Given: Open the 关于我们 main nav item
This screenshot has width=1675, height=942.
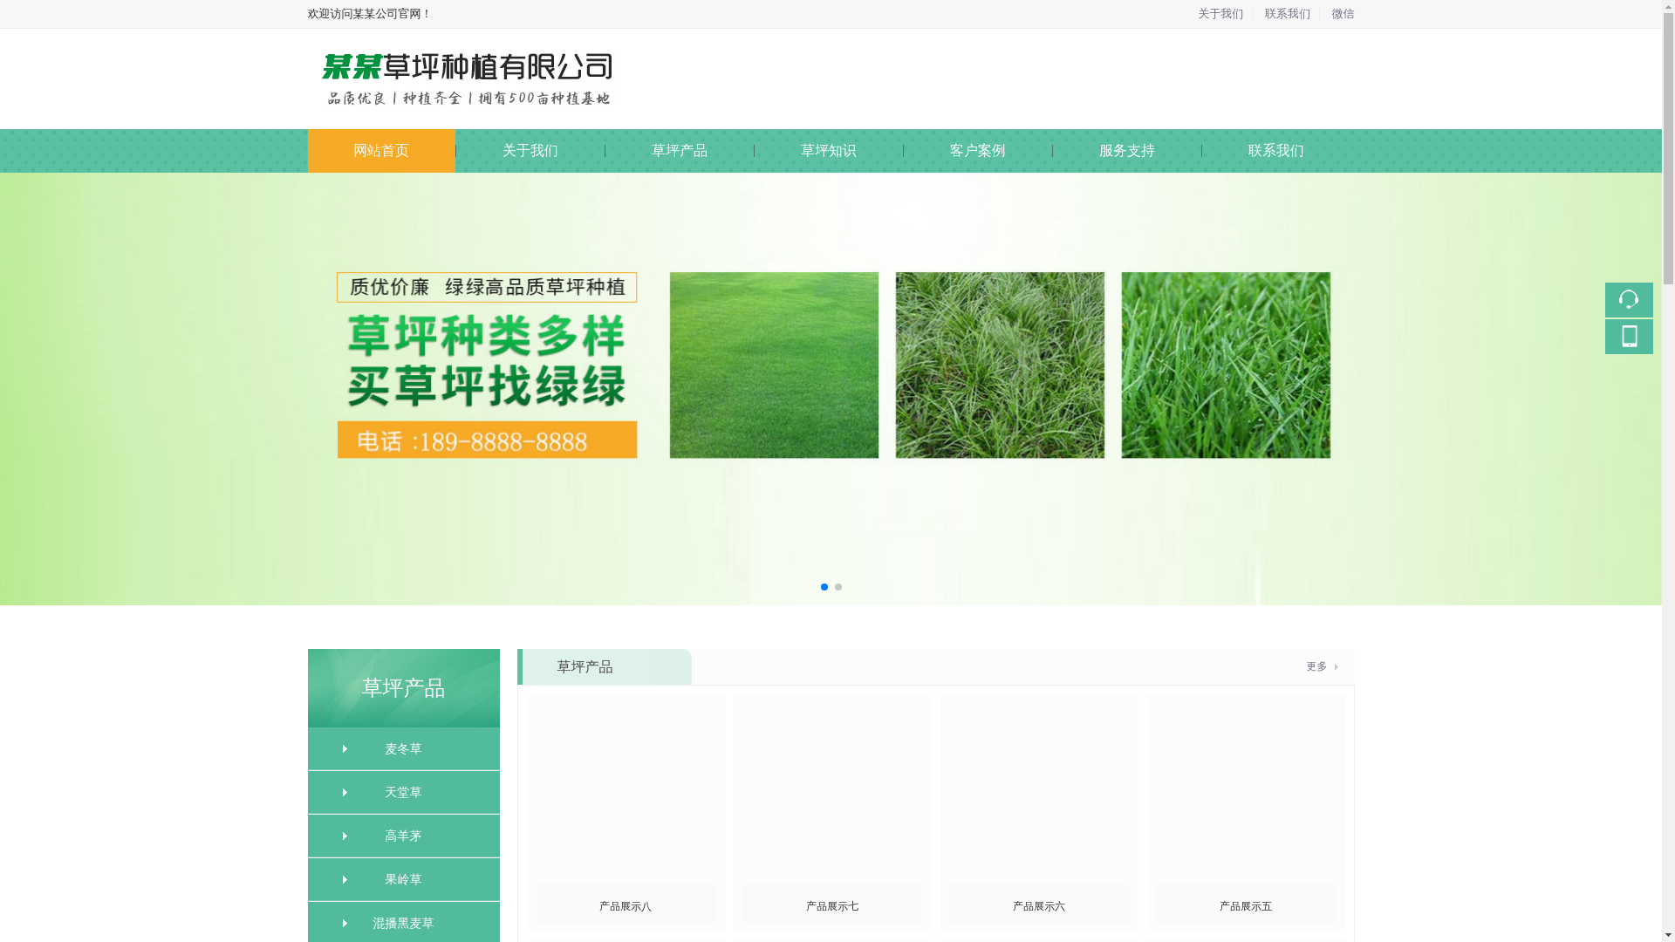Looking at the screenshot, I should point(530,151).
